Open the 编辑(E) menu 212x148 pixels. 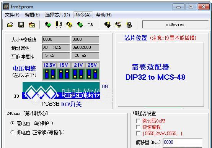32,15
